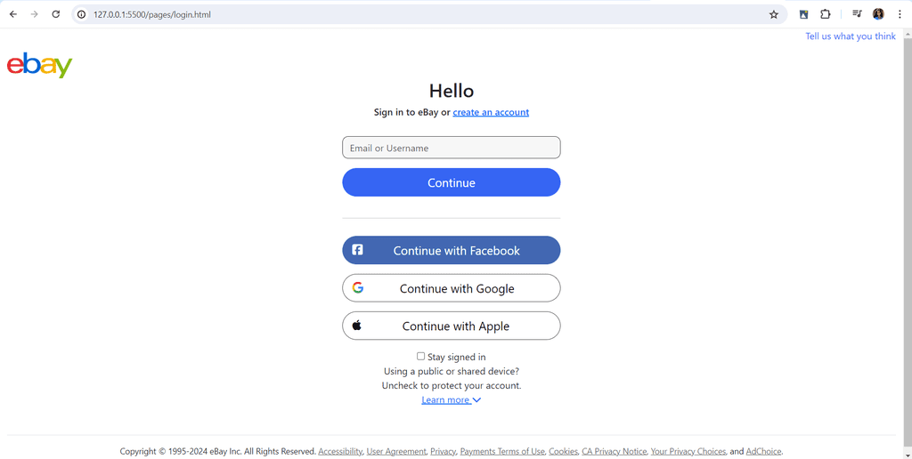Open the Chrome profile avatar
Screen dimensions: 912x459
click(878, 14)
